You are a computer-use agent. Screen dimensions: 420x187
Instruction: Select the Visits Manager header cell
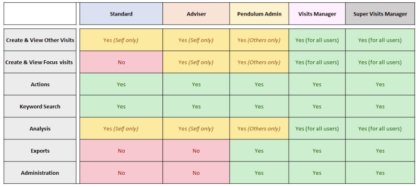[x=317, y=14]
